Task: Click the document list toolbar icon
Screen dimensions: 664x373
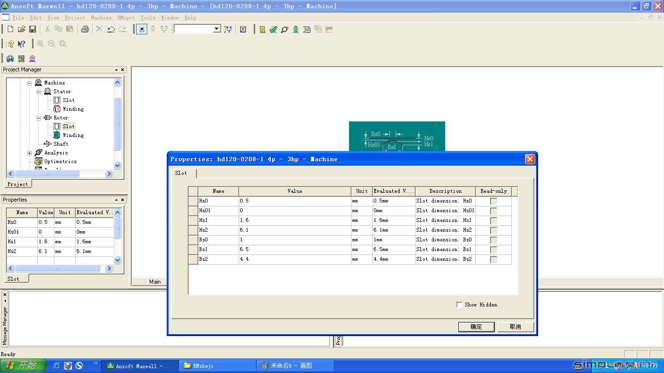Action: coord(307,29)
